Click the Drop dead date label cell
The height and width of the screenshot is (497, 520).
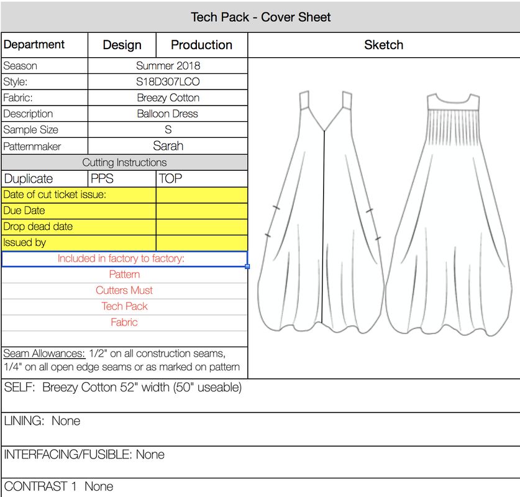point(78,227)
